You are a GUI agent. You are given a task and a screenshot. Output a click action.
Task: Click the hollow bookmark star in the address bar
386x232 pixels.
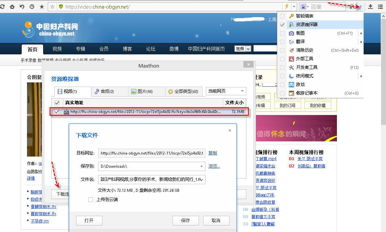tap(51, 6)
